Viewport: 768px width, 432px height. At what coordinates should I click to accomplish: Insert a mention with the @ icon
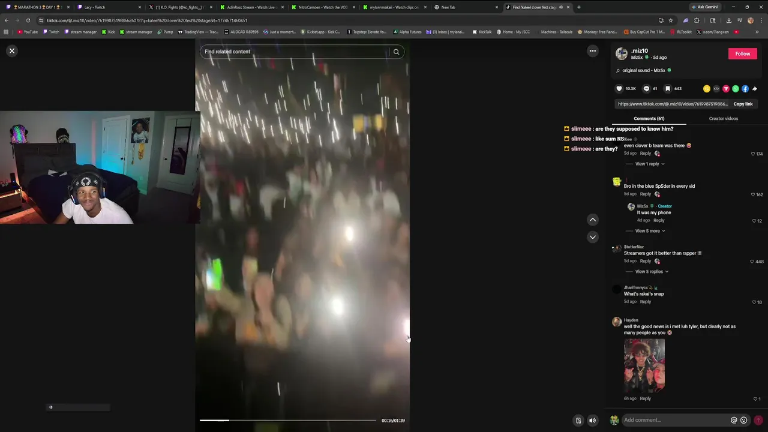tap(734, 421)
